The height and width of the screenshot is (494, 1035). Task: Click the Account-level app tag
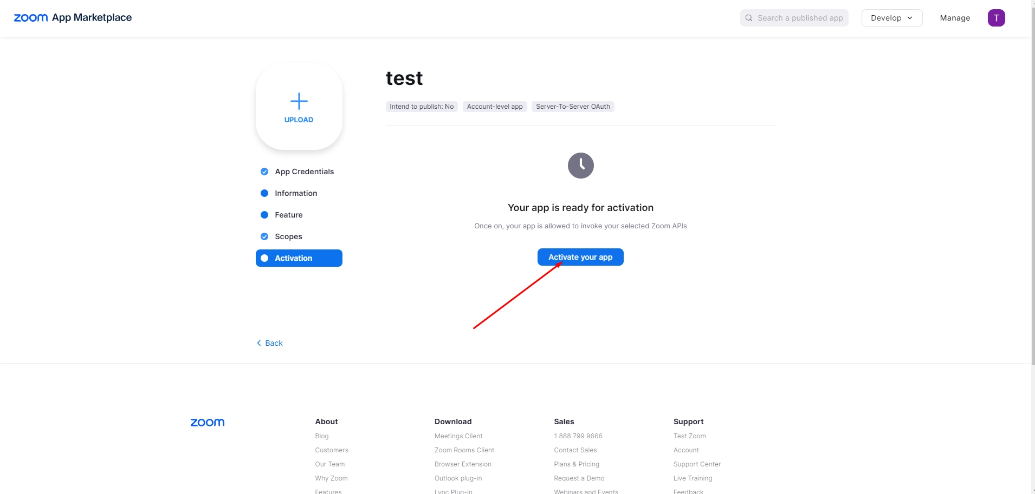[x=495, y=107]
